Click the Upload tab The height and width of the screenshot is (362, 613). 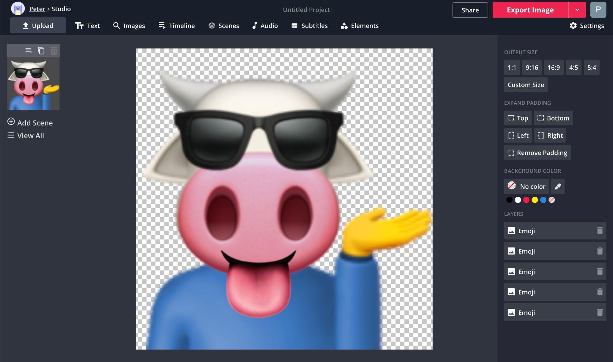click(38, 26)
